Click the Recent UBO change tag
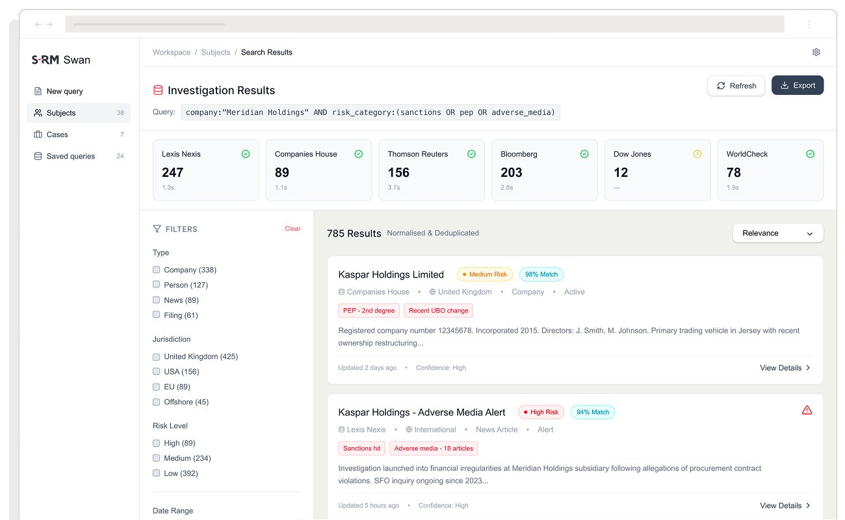 click(x=439, y=311)
